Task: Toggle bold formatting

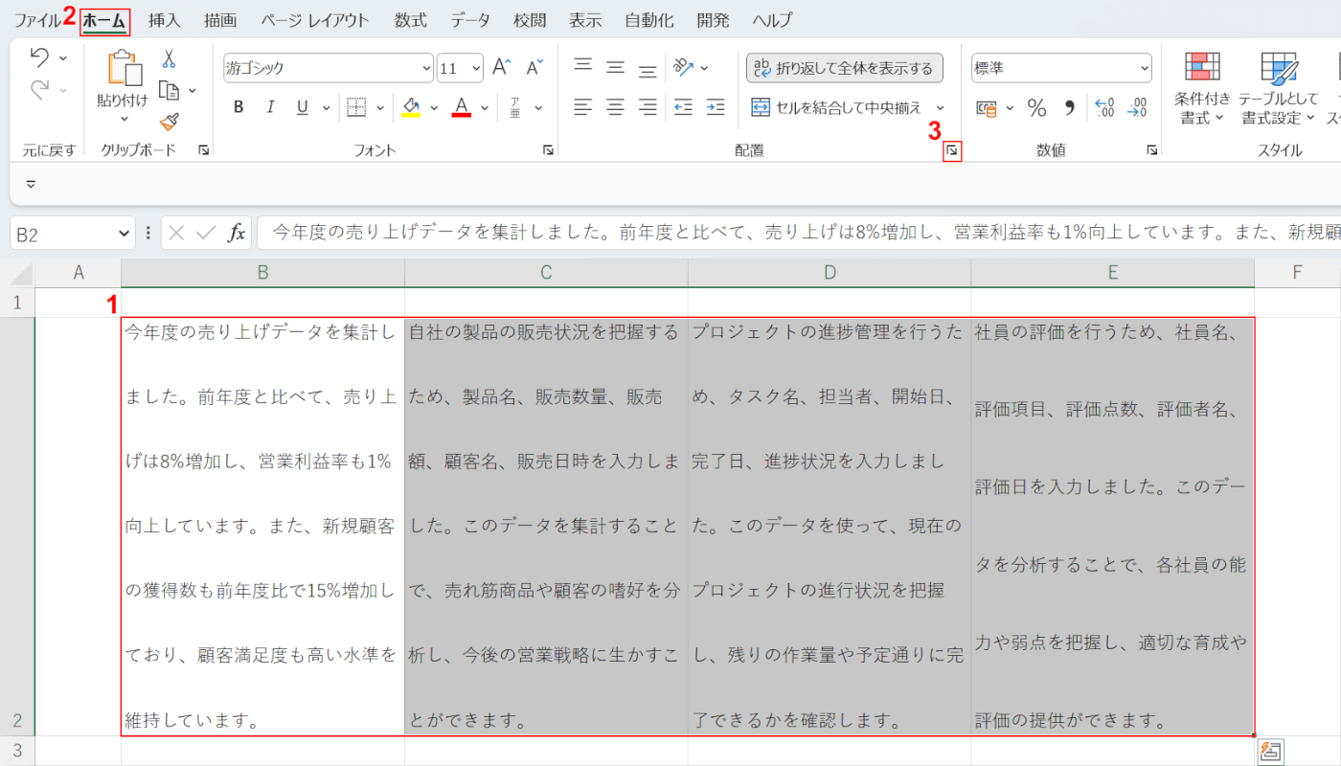Action: 239,107
